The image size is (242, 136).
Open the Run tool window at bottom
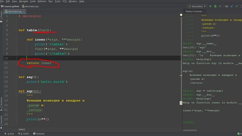[9, 134]
